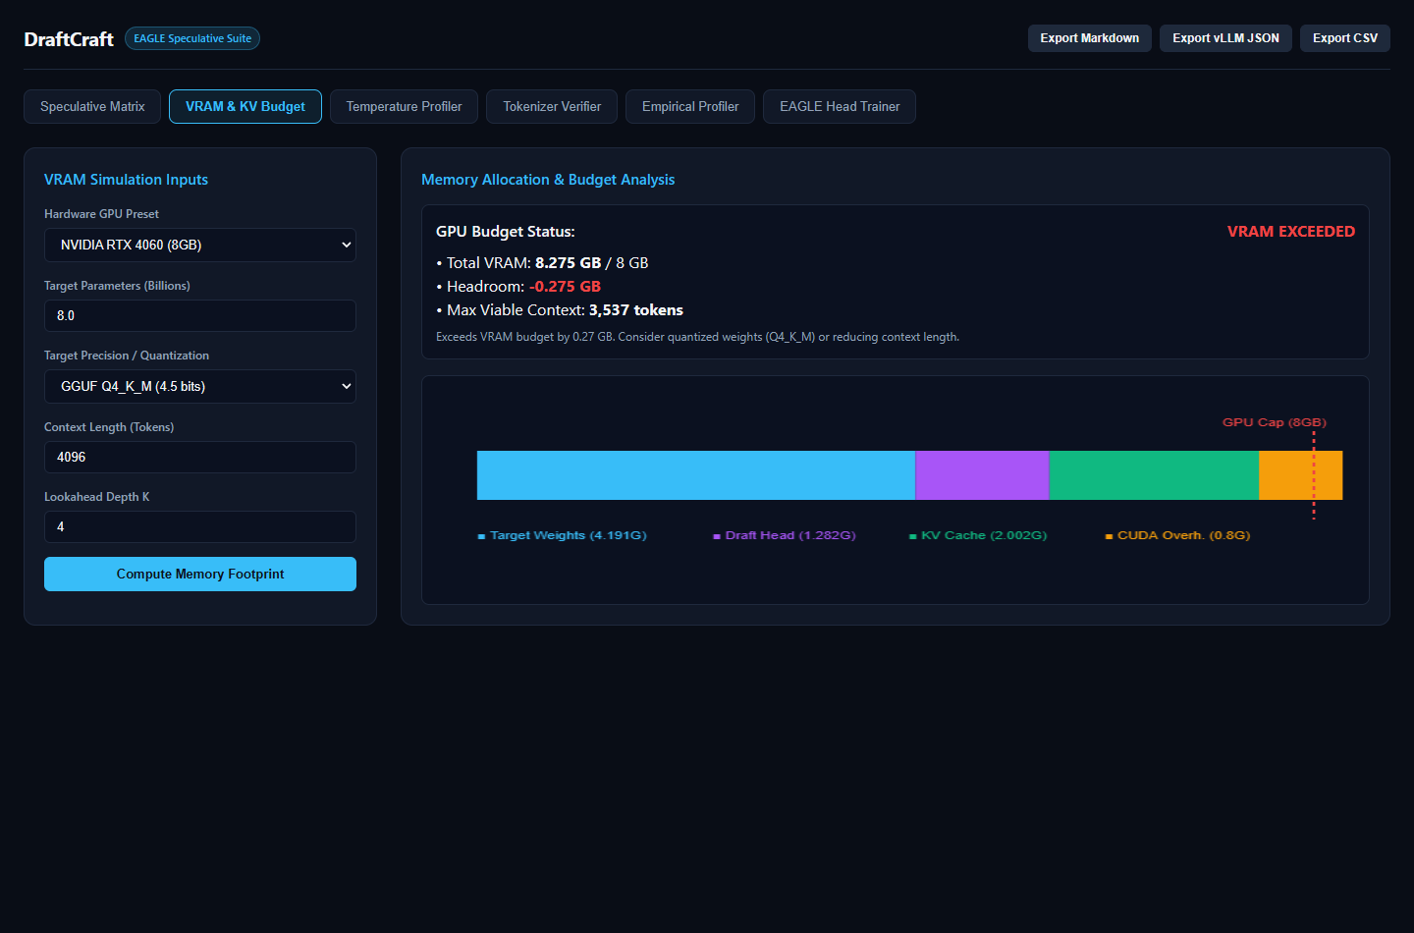Viewport: 1414px width, 933px height.
Task: Click the Exceeds VRAM budget advice text
Action: pos(697,337)
